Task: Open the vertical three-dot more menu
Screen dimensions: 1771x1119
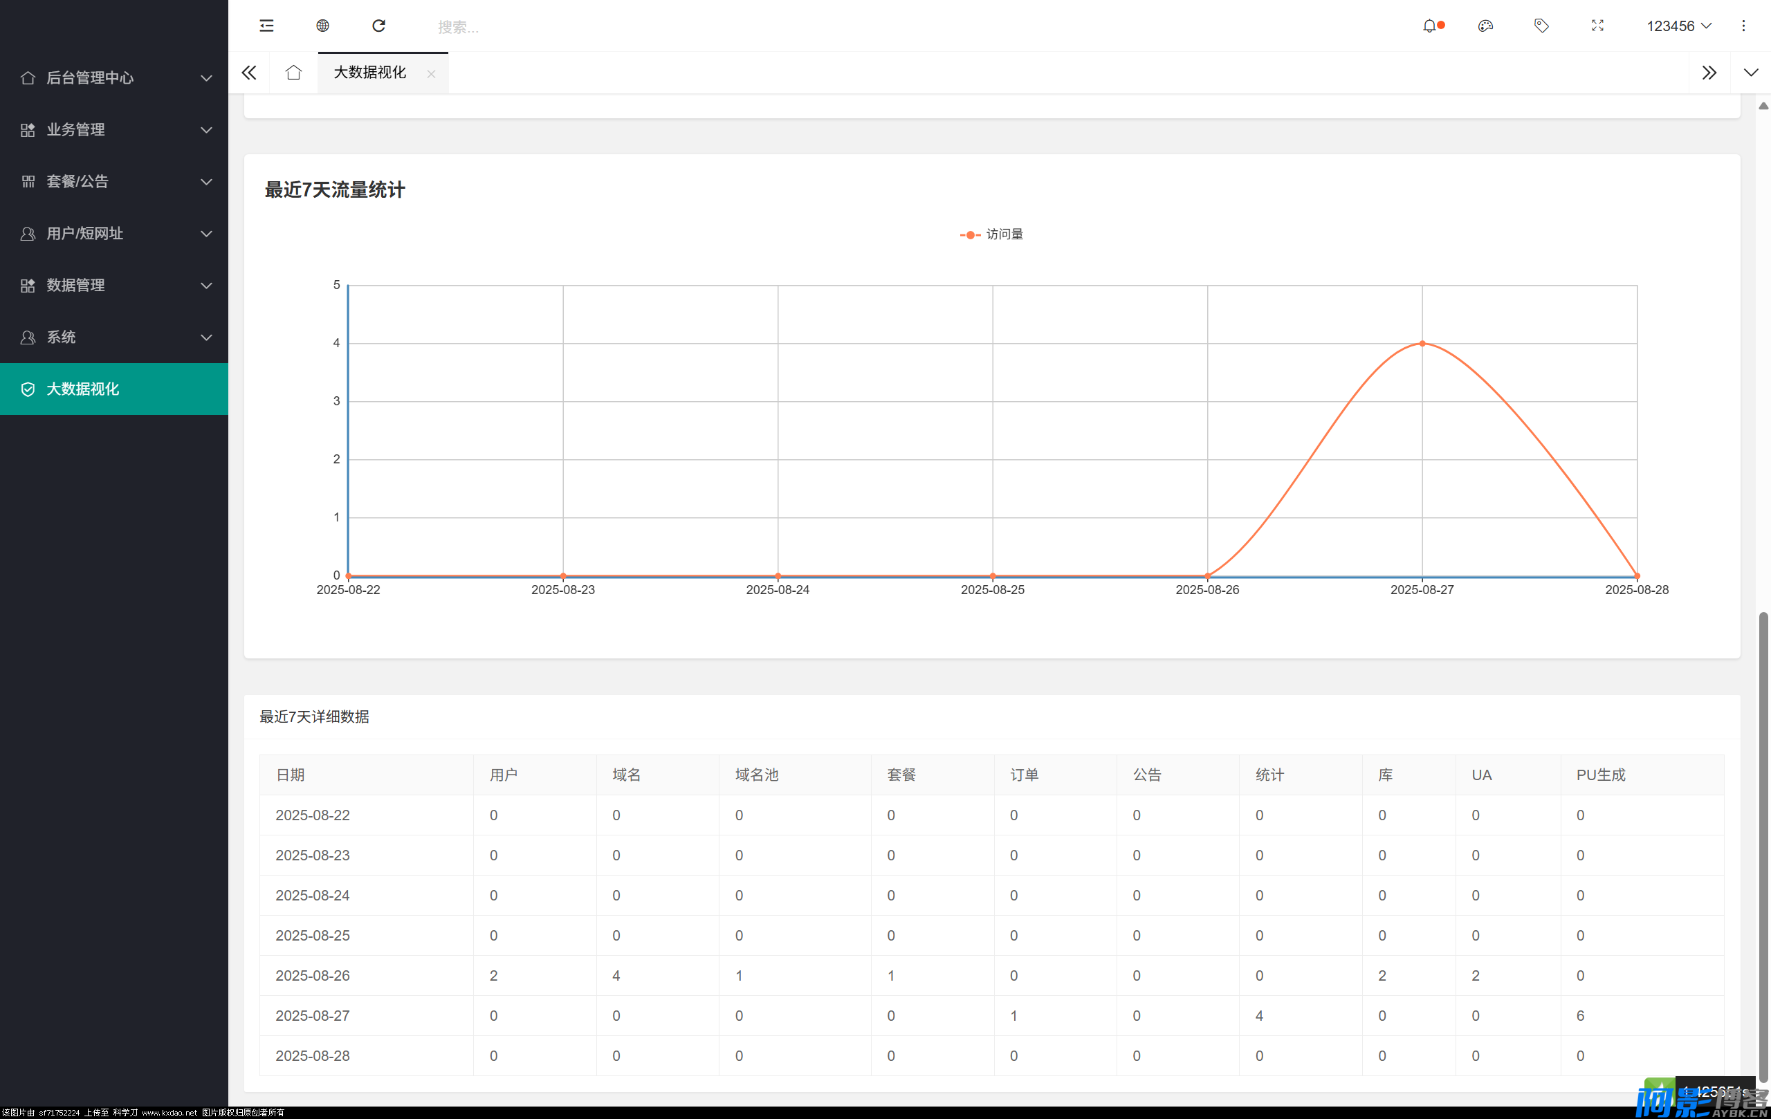Action: click(1743, 26)
